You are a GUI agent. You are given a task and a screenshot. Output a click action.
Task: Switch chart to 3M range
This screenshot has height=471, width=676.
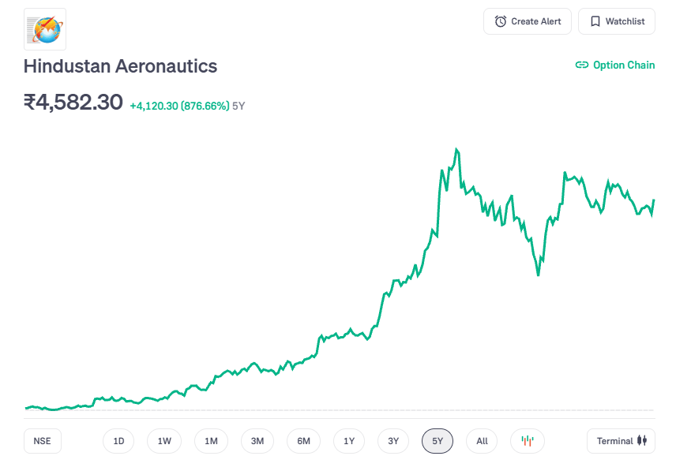click(x=257, y=441)
